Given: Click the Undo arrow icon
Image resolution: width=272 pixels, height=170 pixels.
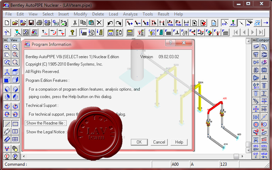Looking at the screenshot, I should [110, 23].
